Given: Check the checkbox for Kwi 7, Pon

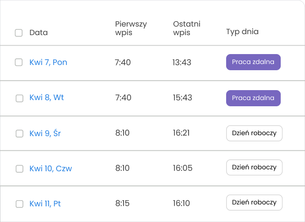Looking at the screenshot, I should [x=19, y=62].
